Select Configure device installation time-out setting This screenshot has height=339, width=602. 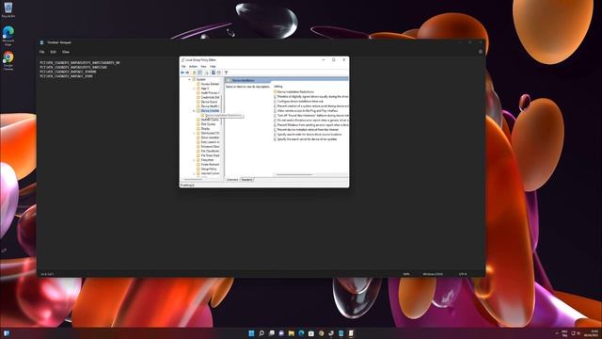point(299,101)
